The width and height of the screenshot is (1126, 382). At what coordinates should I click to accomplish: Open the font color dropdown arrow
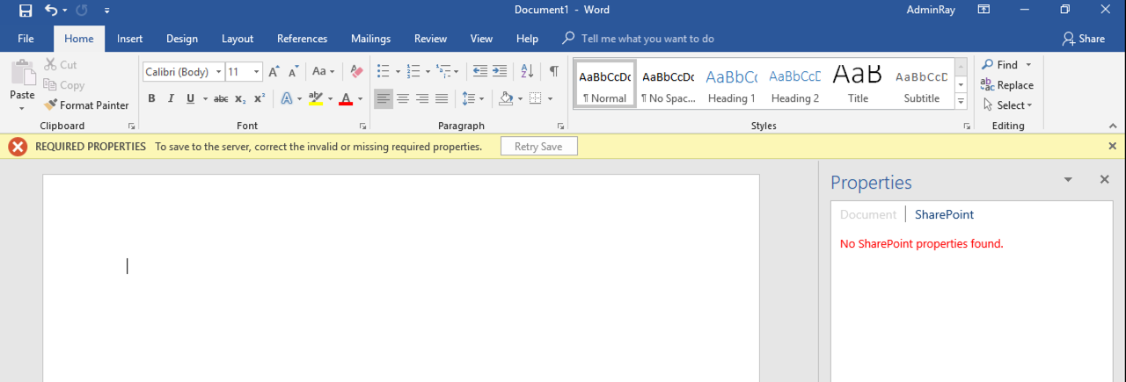361,98
